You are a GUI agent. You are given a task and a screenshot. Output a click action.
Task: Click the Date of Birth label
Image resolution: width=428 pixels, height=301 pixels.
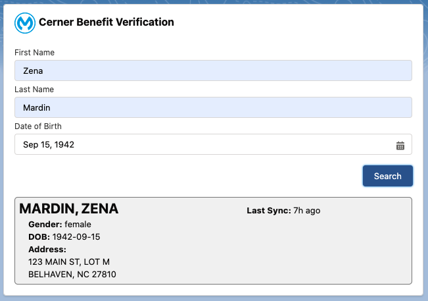38,126
